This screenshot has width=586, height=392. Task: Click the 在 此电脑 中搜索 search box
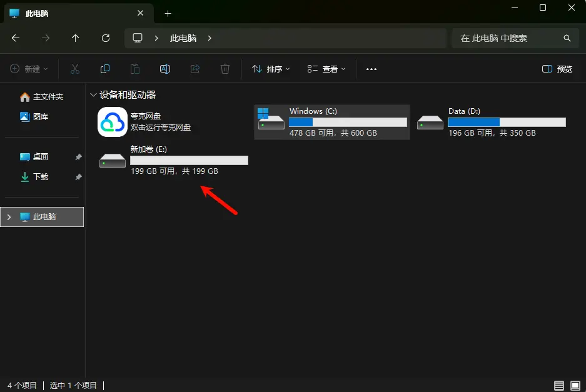pyautogui.click(x=510, y=38)
